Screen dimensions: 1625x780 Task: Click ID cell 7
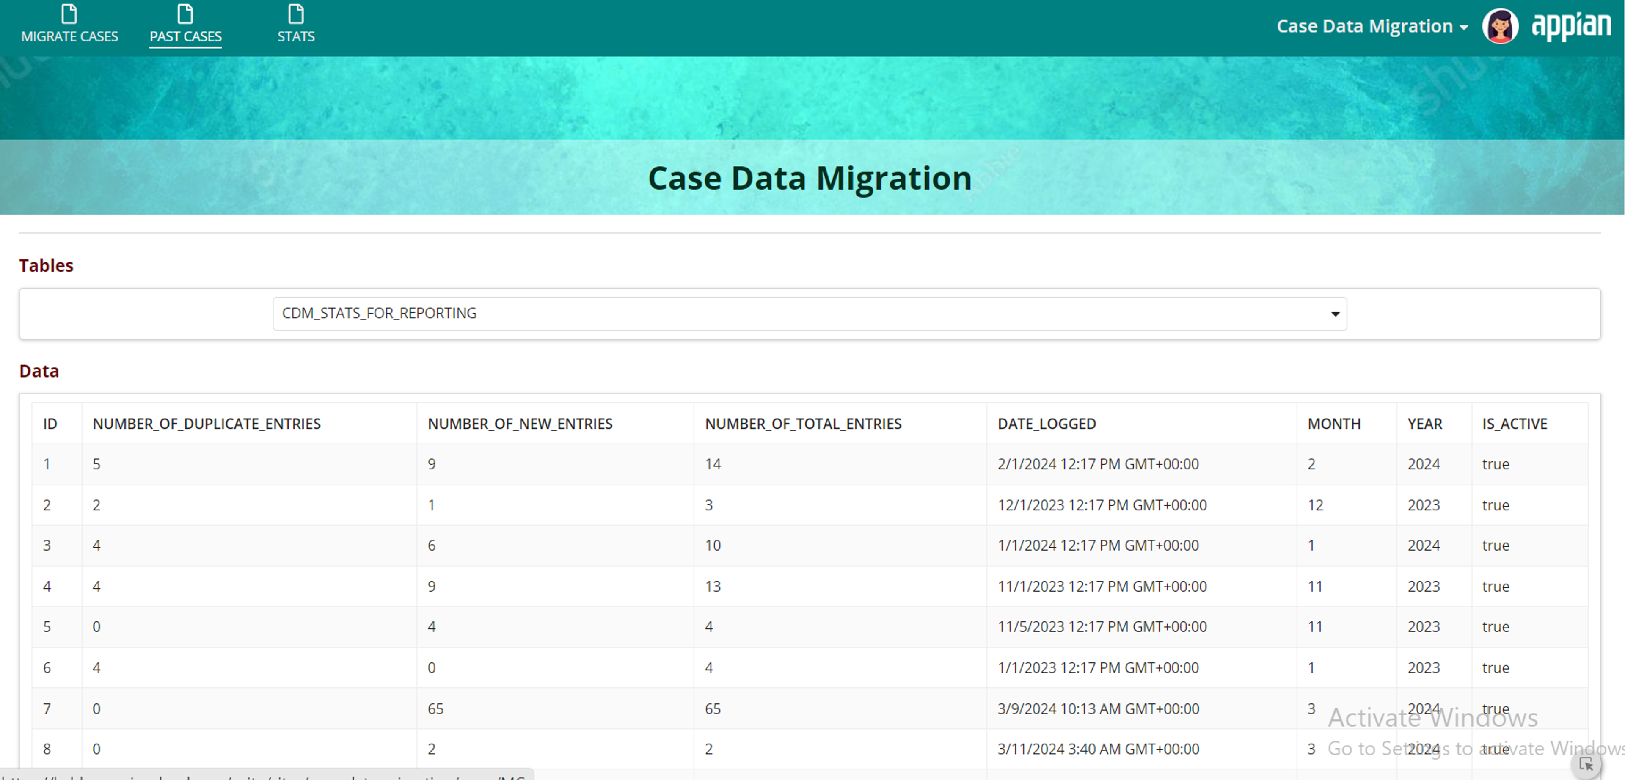click(47, 709)
